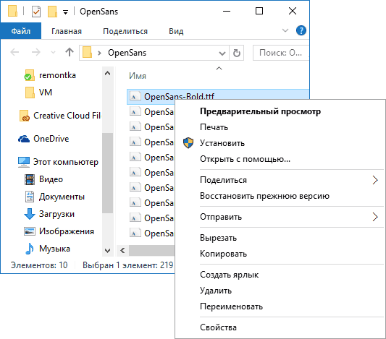
Task: Expand the ribbon with the chevron
Action: coord(285,30)
